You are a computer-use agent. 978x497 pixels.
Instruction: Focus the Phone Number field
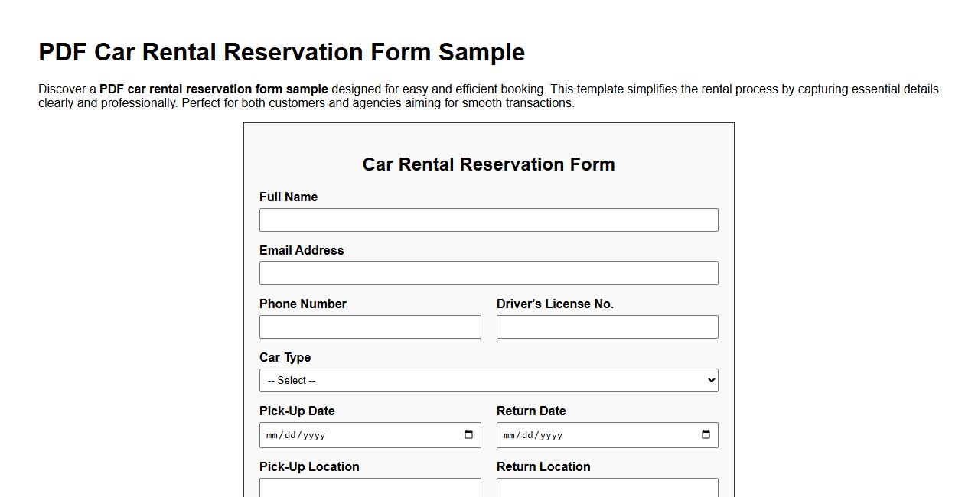pyautogui.click(x=370, y=326)
